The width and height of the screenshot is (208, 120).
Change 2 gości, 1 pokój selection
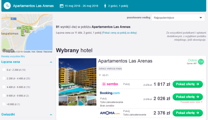tap(118, 6)
